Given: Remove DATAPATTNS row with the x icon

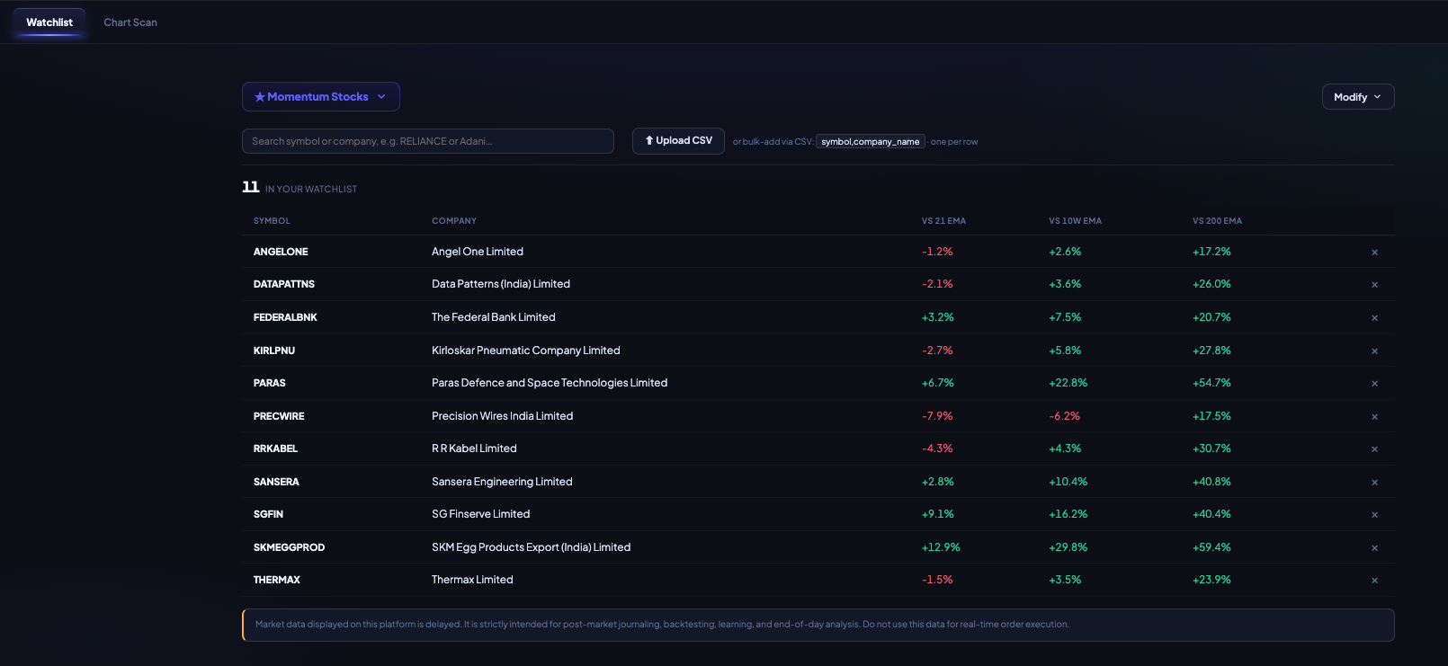Looking at the screenshot, I should click(1374, 285).
